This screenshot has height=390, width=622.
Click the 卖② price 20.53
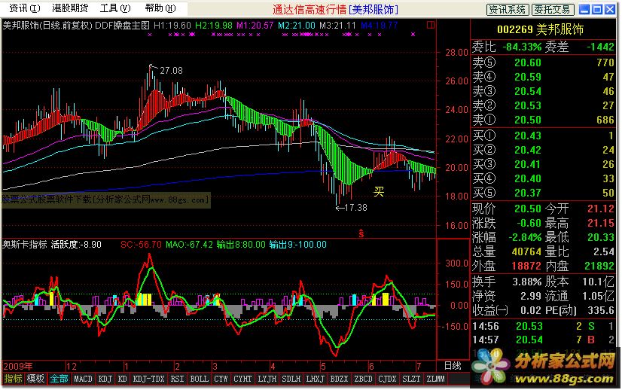point(528,105)
